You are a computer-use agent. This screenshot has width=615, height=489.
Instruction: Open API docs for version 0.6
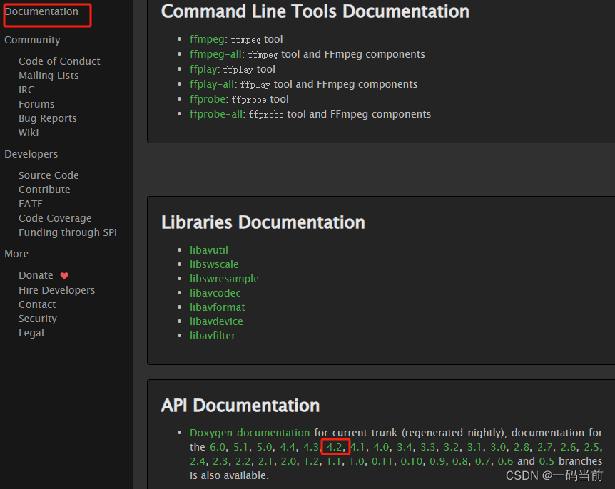(505, 462)
